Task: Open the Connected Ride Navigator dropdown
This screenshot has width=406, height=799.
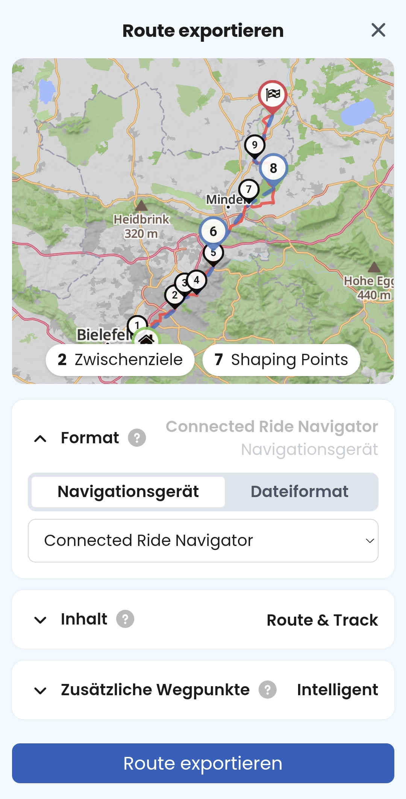Action: (203, 541)
